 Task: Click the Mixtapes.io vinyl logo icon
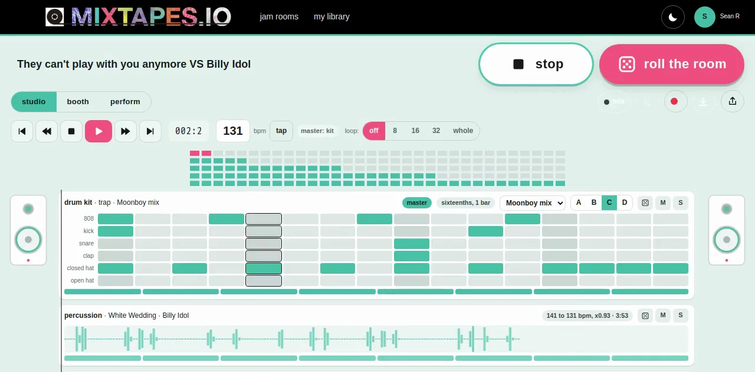coord(55,17)
